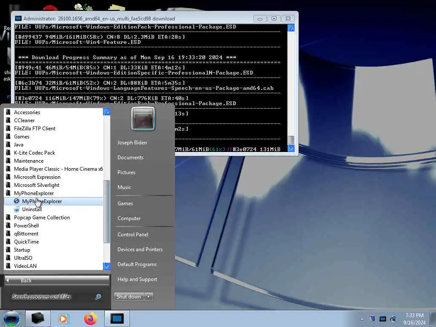Open the qBittorrent folder
The height and width of the screenshot is (327, 436).
[26, 234]
